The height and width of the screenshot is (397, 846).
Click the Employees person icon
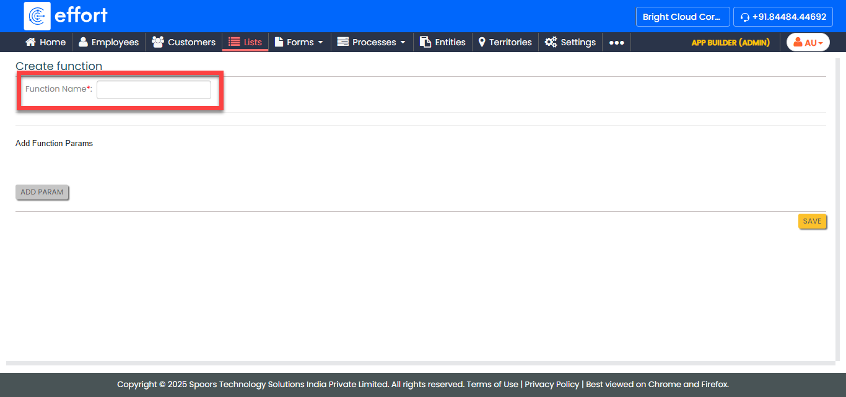point(83,42)
